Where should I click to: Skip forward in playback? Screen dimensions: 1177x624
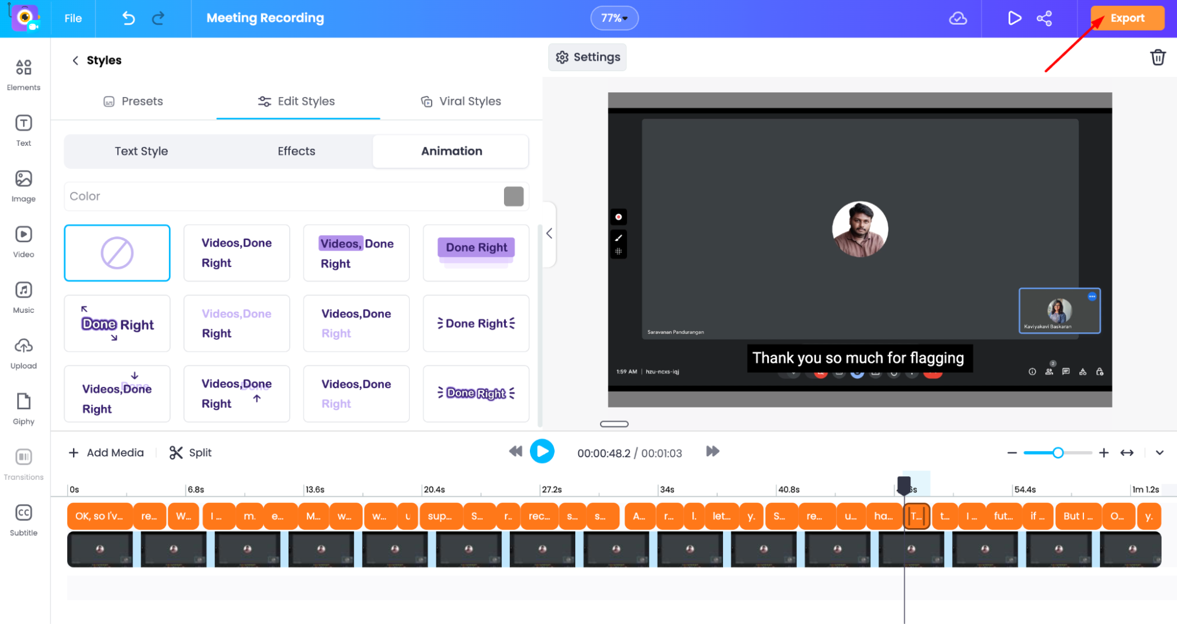(712, 451)
